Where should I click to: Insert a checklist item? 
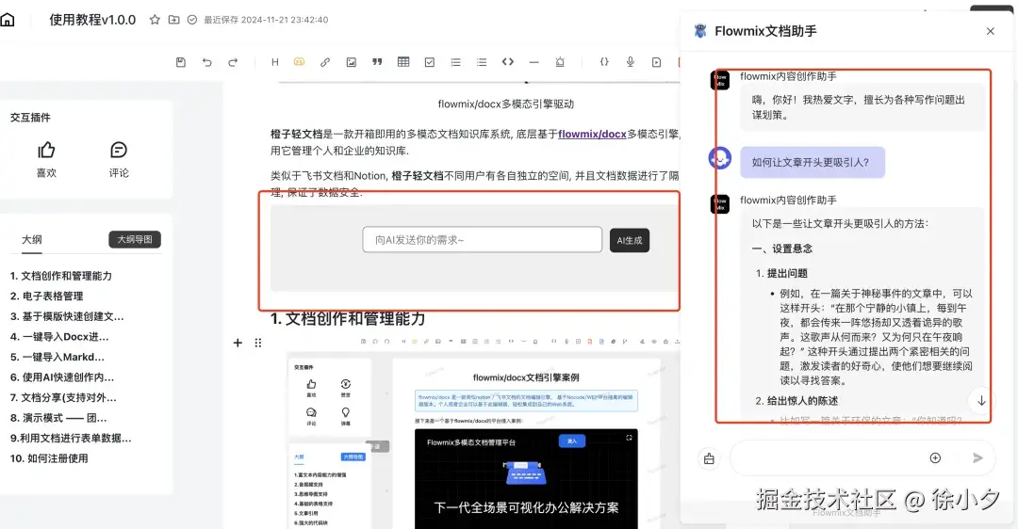[x=430, y=62]
